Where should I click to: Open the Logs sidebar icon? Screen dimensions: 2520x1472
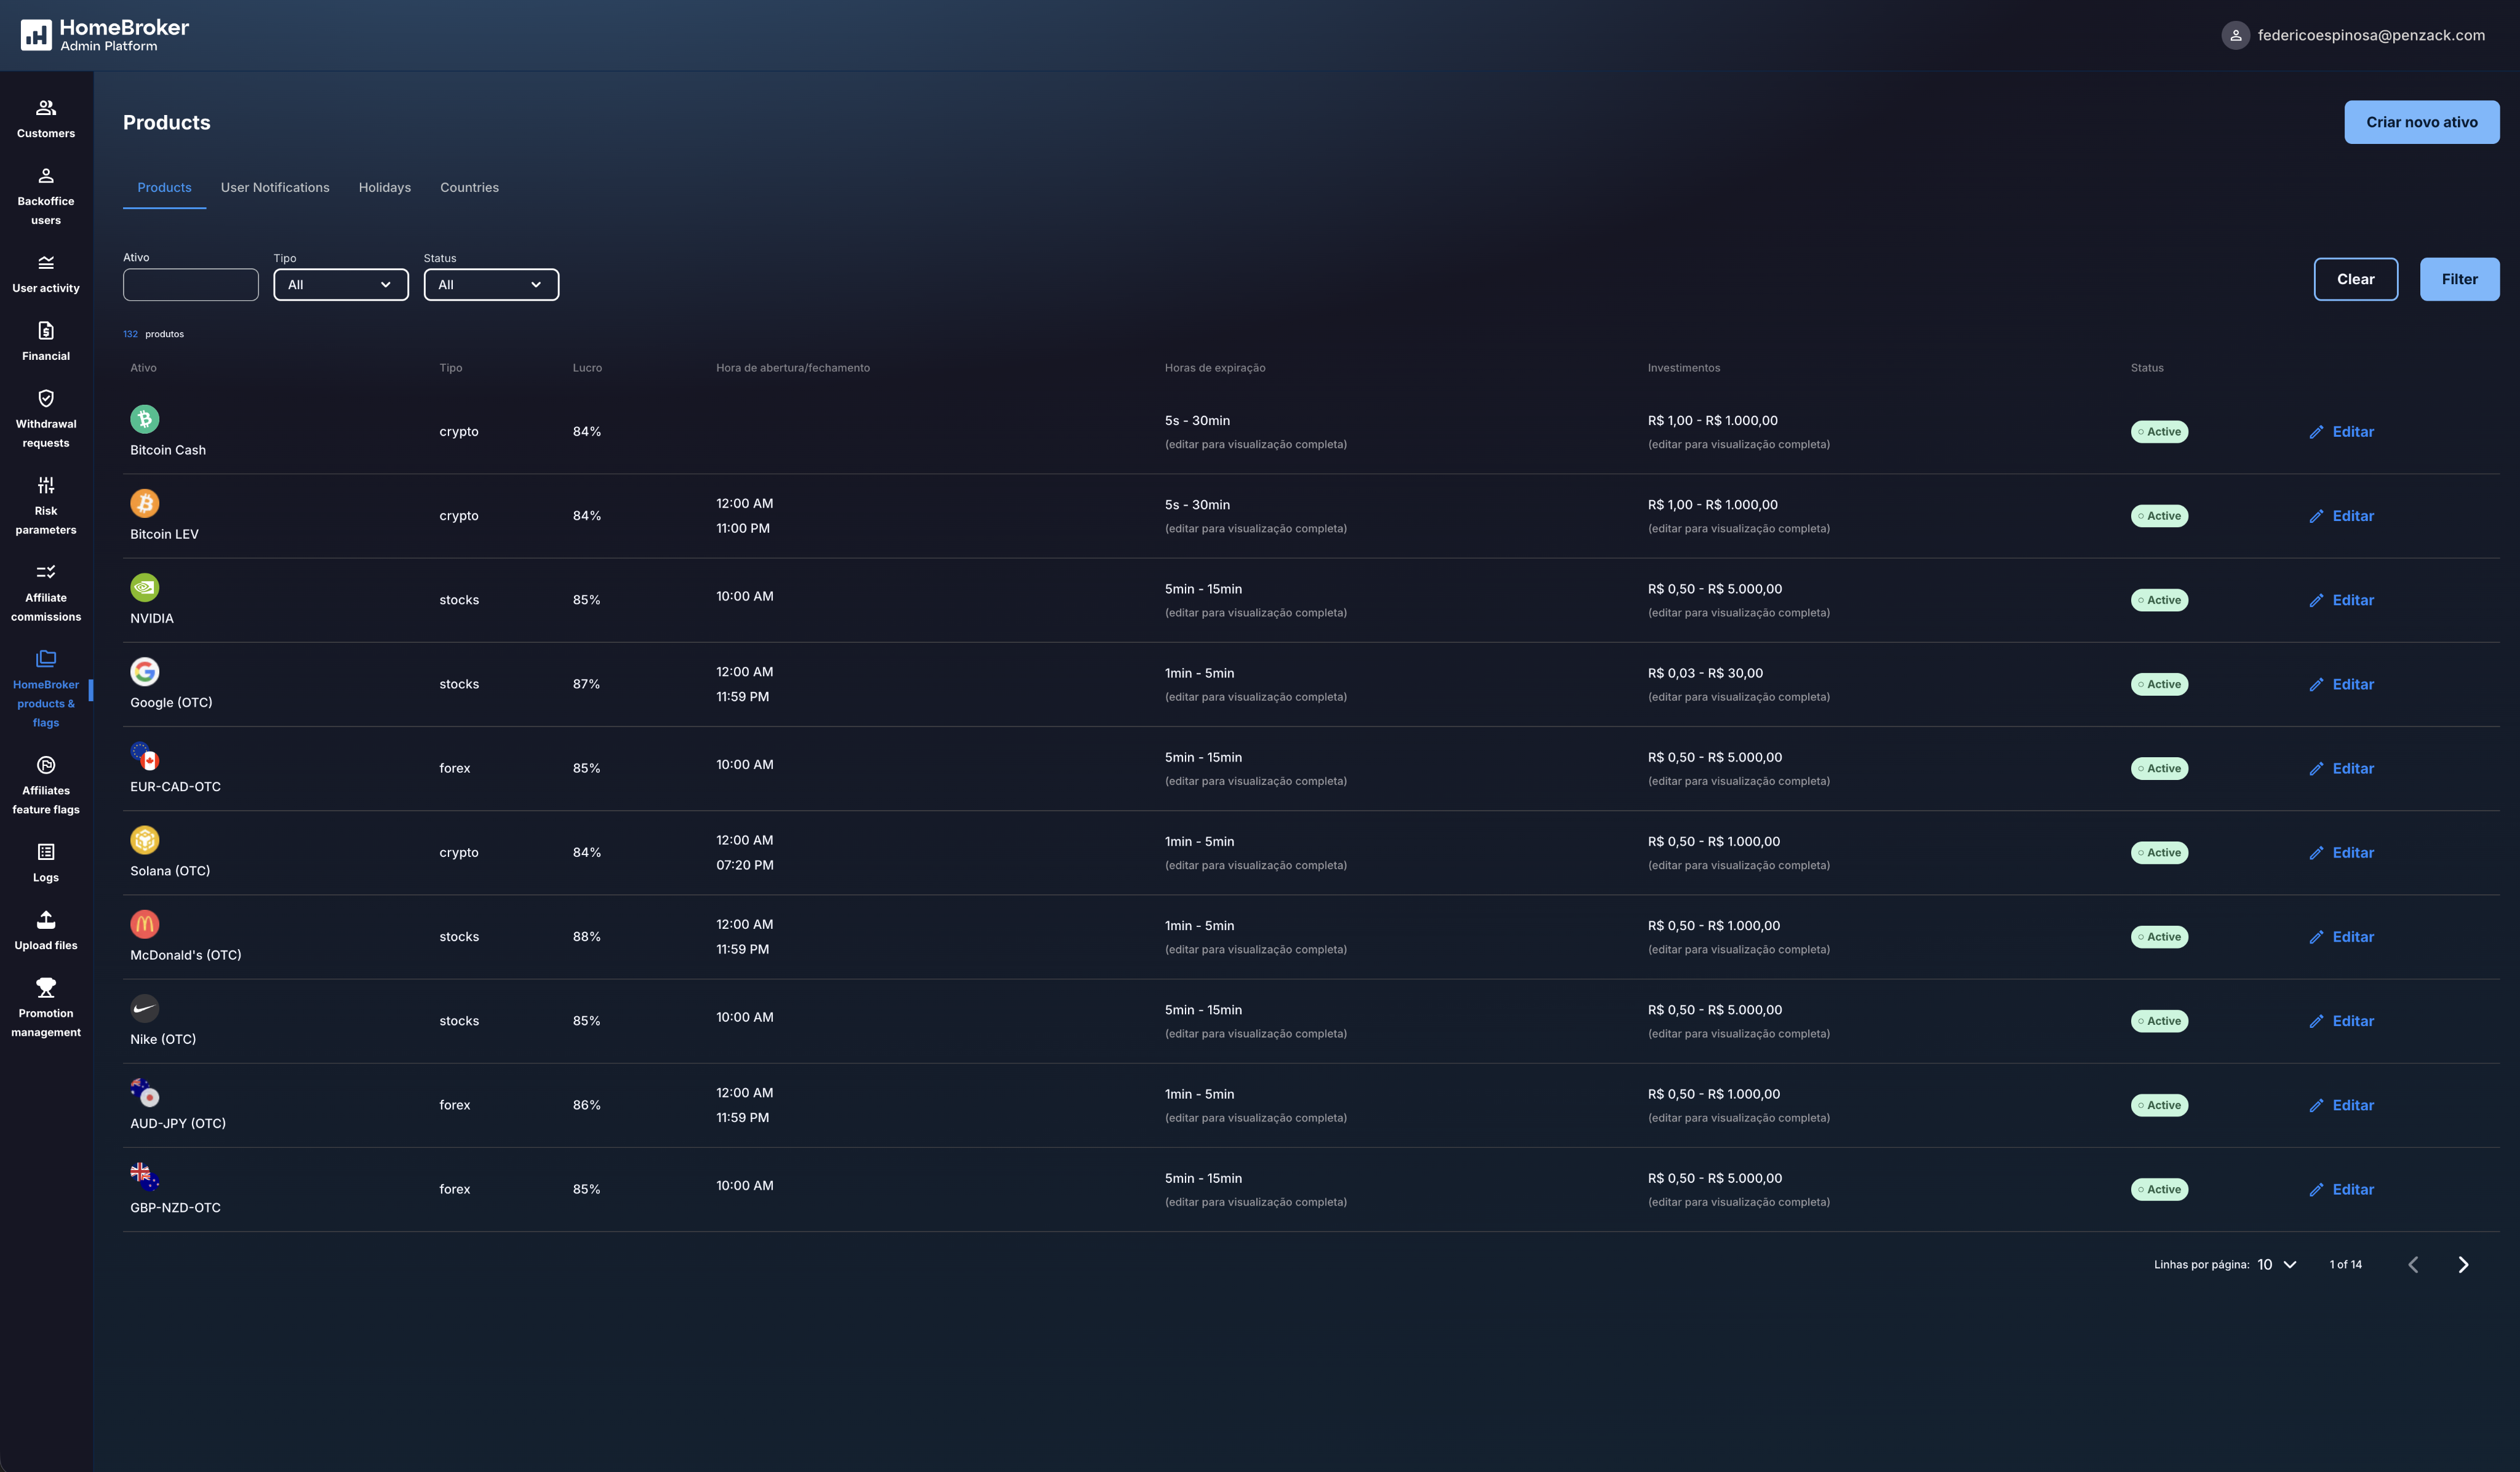(x=46, y=852)
